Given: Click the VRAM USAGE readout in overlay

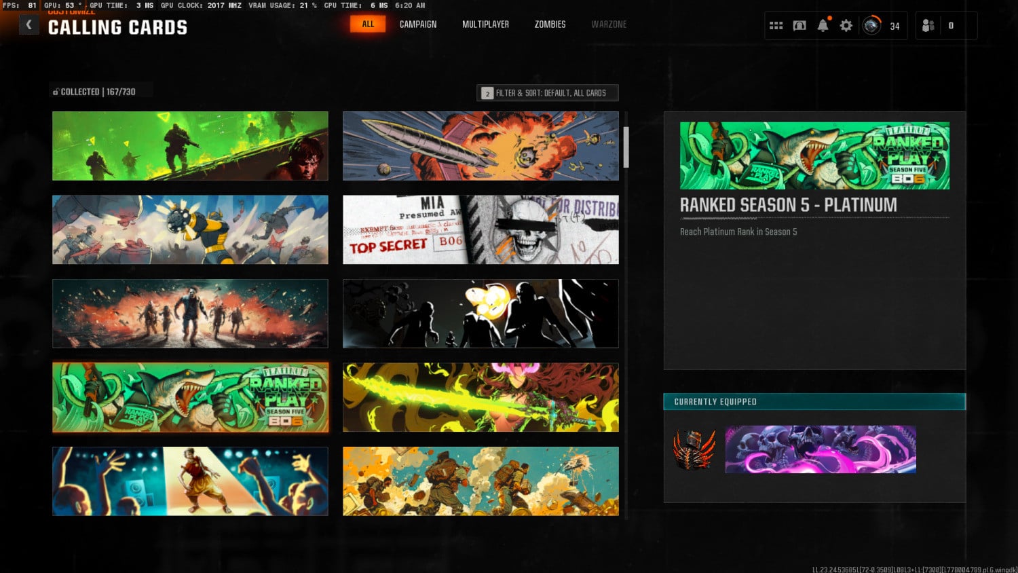Looking at the screenshot, I should (282, 5).
